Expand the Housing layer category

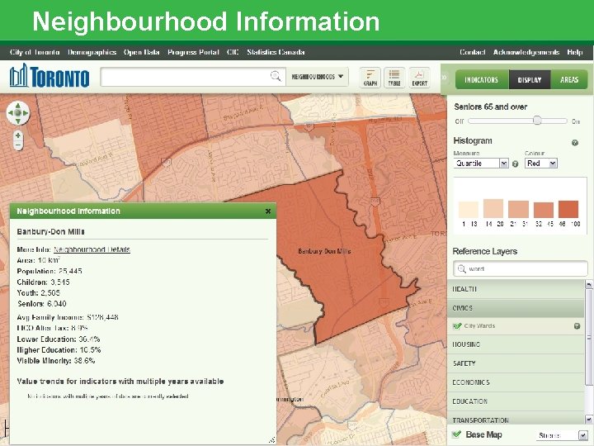click(516, 344)
